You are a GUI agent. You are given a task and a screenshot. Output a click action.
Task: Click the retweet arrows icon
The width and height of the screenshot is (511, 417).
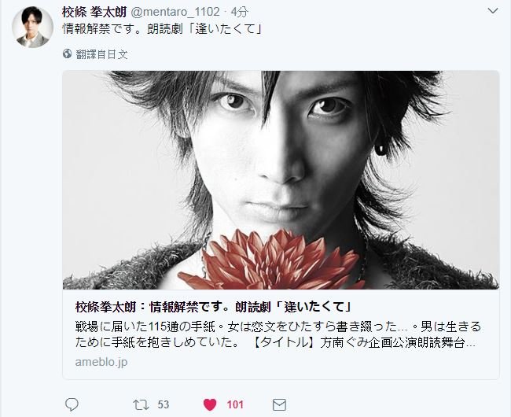141,405
